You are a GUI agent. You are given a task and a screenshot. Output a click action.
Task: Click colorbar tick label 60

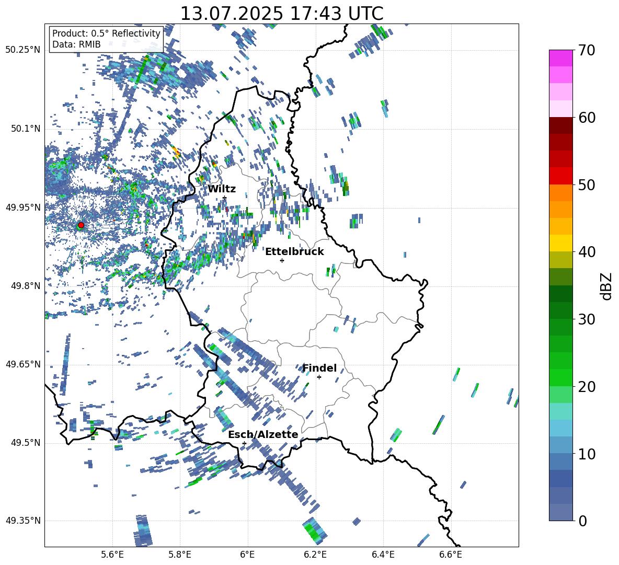point(587,118)
